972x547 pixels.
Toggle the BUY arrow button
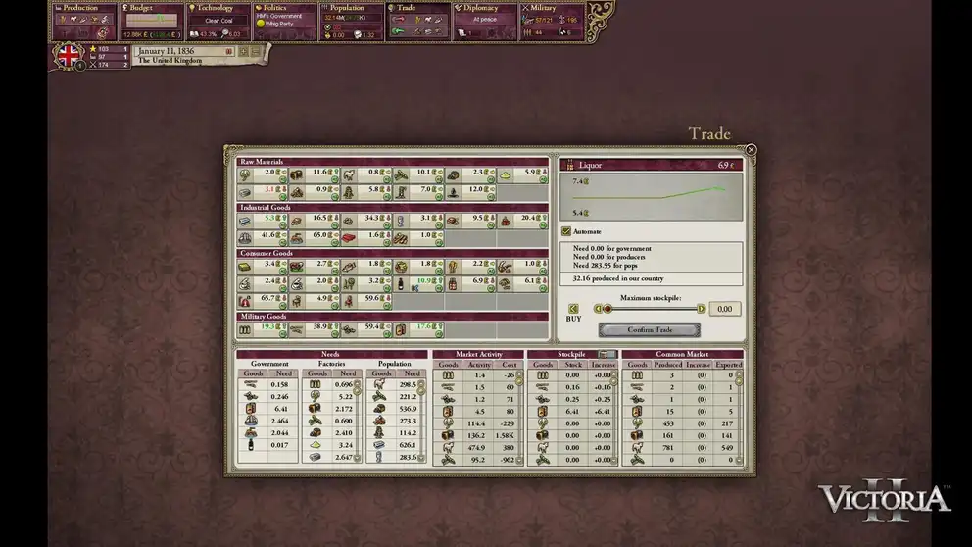click(573, 309)
